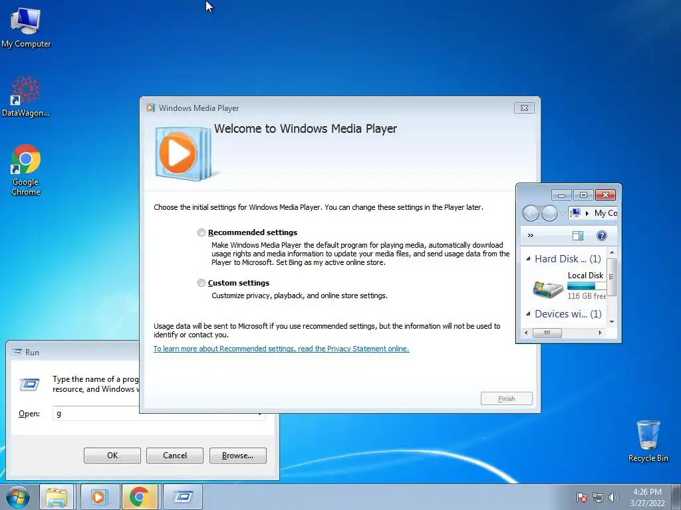681x510 pixels.
Task: Click the My Co breadcrumb in Explorer
Action: (605, 213)
